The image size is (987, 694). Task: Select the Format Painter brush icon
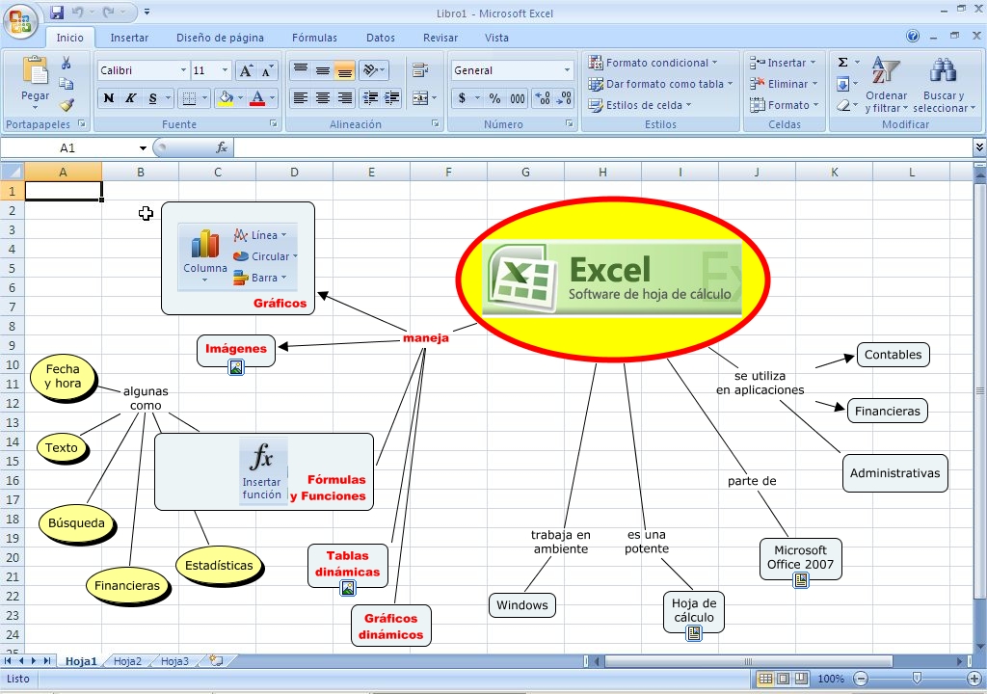(67, 104)
